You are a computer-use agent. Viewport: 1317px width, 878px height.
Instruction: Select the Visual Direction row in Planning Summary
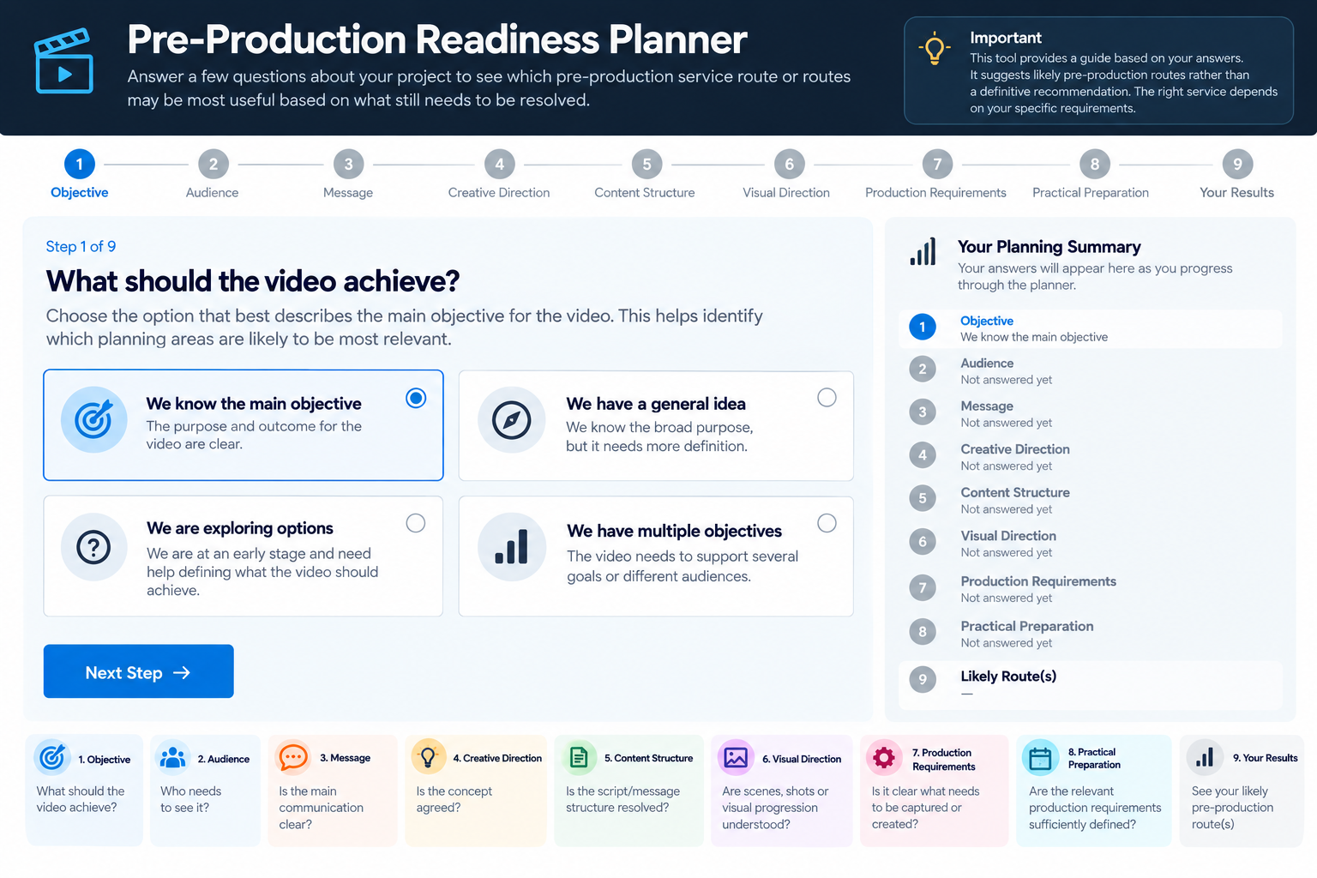tap(1091, 544)
